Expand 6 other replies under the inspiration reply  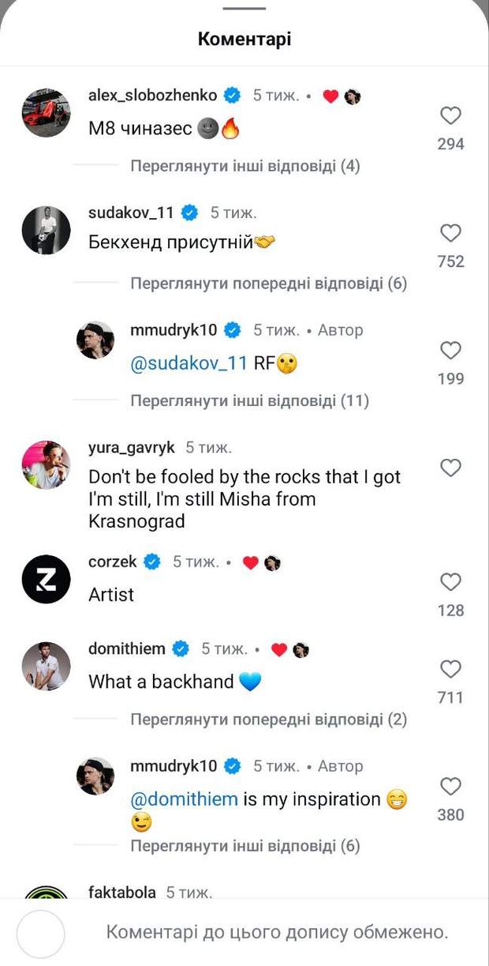click(244, 846)
